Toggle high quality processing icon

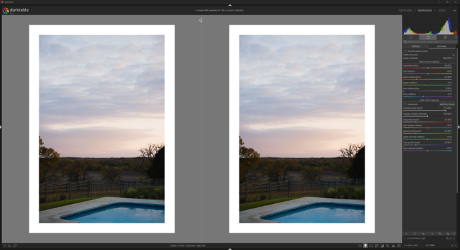[371, 245]
